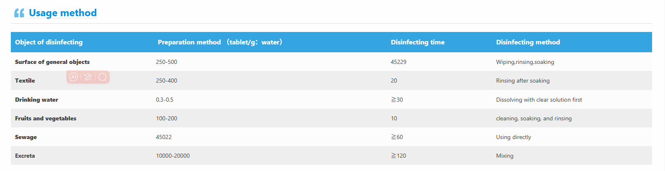The height and width of the screenshot is (171, 665).
Task: Click the Usage method heading link
Action: 63,13
